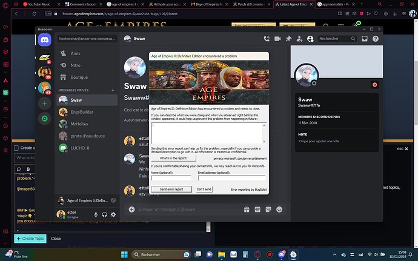
Task: Reload the browser page
Action: pyautogui.click(x=35, y=13)
